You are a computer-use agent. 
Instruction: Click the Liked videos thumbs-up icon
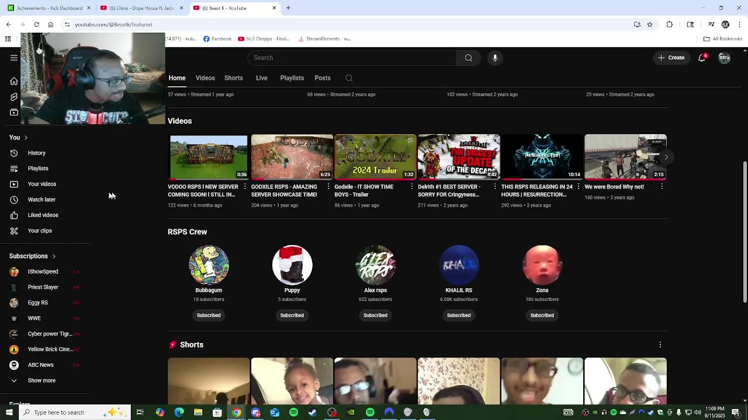(14, 215)
